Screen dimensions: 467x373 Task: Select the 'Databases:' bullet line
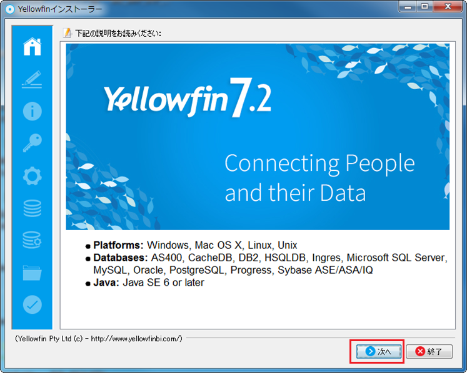[266, 264]
